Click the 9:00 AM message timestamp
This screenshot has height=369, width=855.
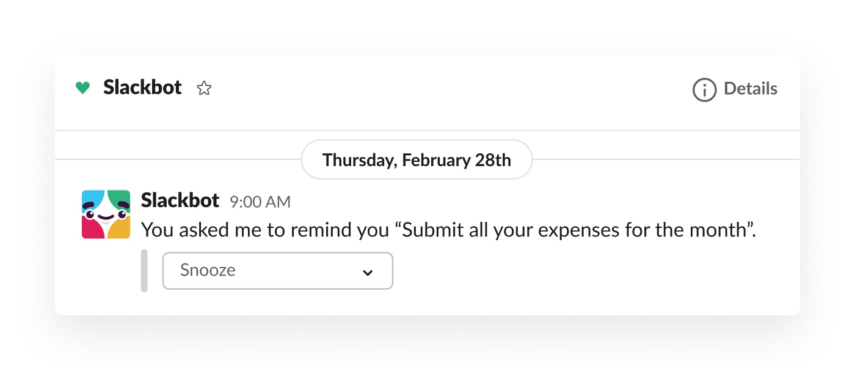(x=260, y=202)
